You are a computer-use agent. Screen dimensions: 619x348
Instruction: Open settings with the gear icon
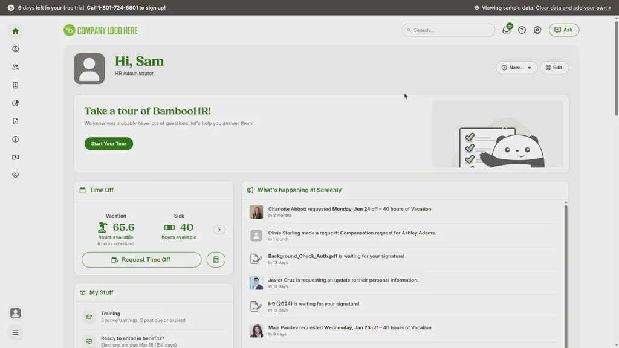tap(537, 29)
